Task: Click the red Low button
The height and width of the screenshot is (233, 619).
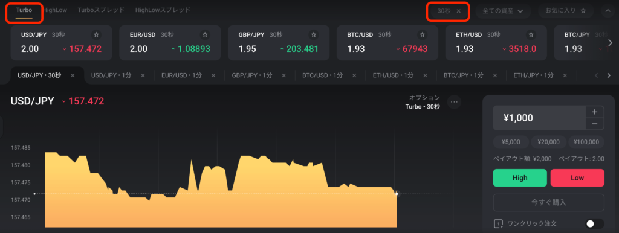Action: coord(577,178)
